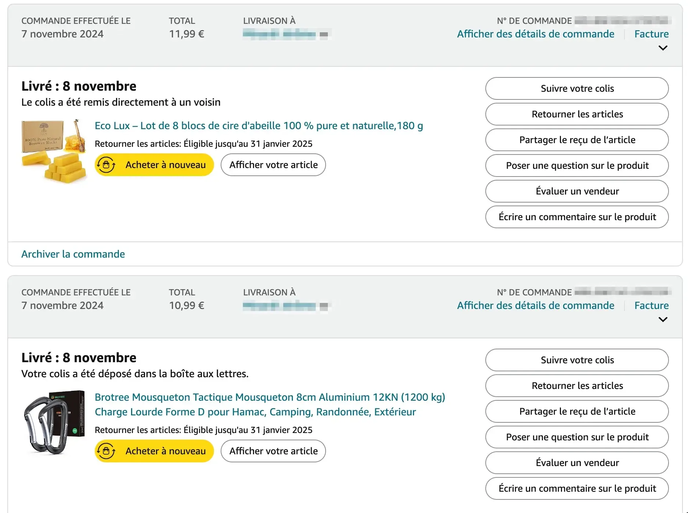Rate the seller of the beeswax order
Screen dimensions: 688x513
click(x=577, y=191)
